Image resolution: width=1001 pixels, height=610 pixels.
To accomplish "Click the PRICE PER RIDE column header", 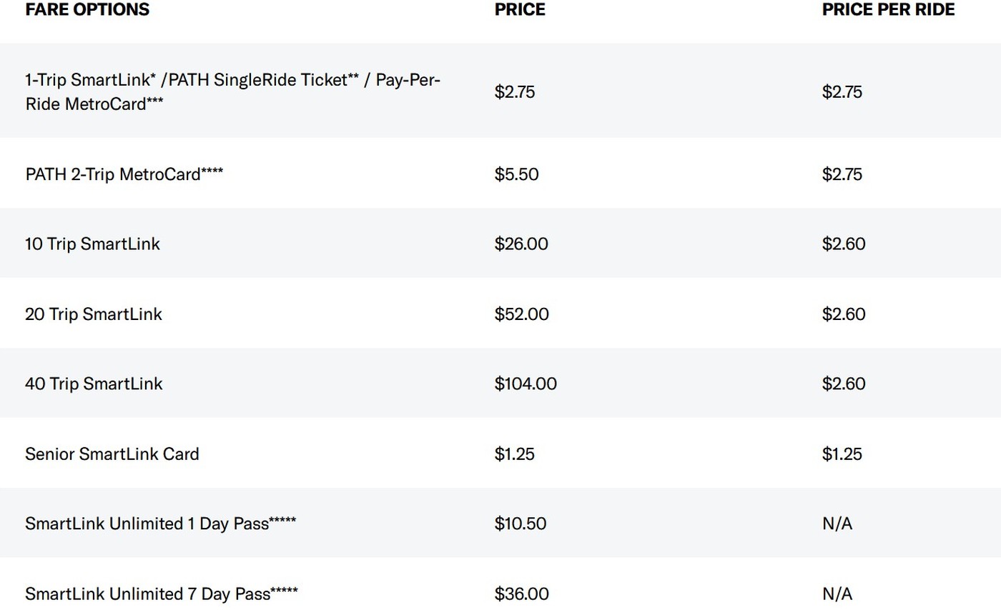I will [x=888, y=9].
